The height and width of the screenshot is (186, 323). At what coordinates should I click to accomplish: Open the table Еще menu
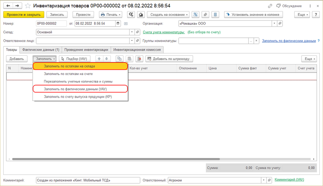(309, 59)
